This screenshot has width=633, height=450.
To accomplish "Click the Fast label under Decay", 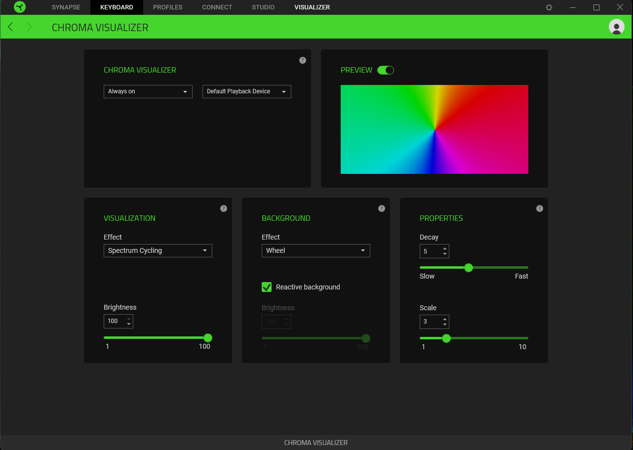I will [x=521, y=276].
